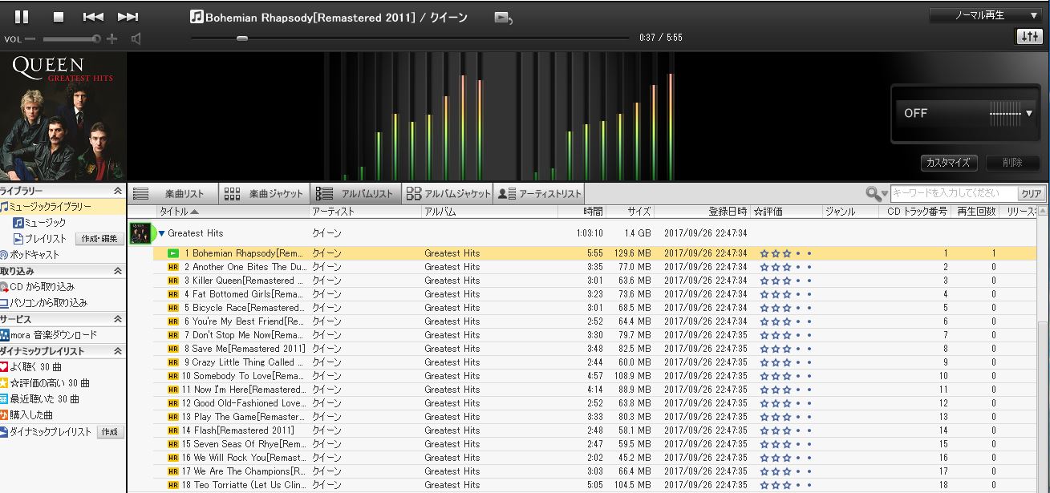Pause the currently playing song
This screenshot has width=1050, height=493.
[x=22, y=16]
